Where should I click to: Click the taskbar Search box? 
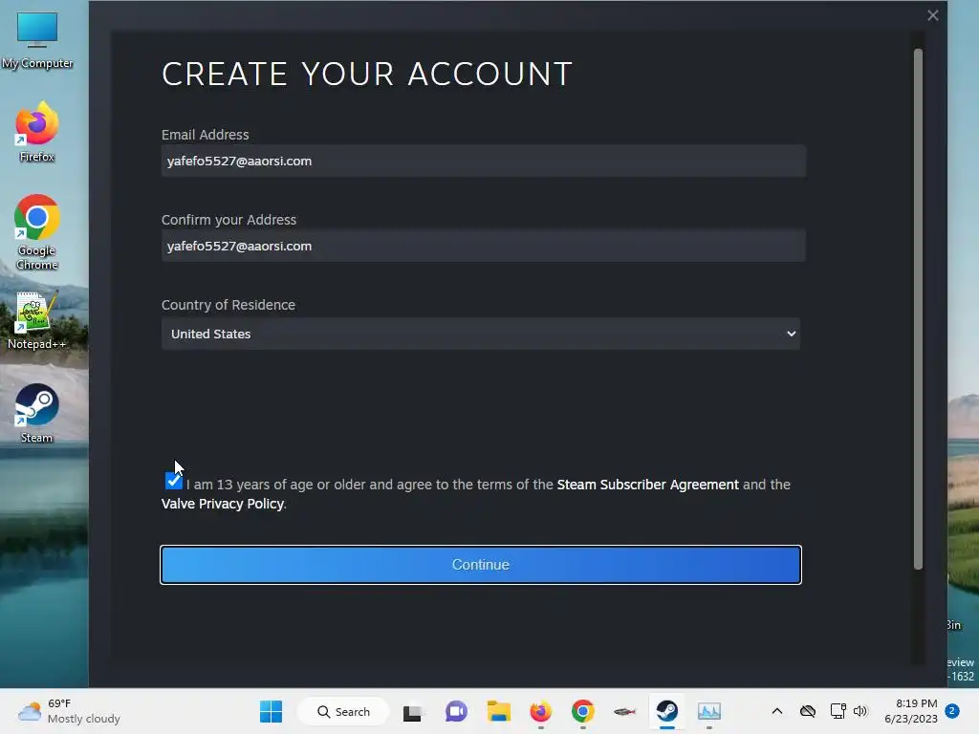(x=343, y=711)
